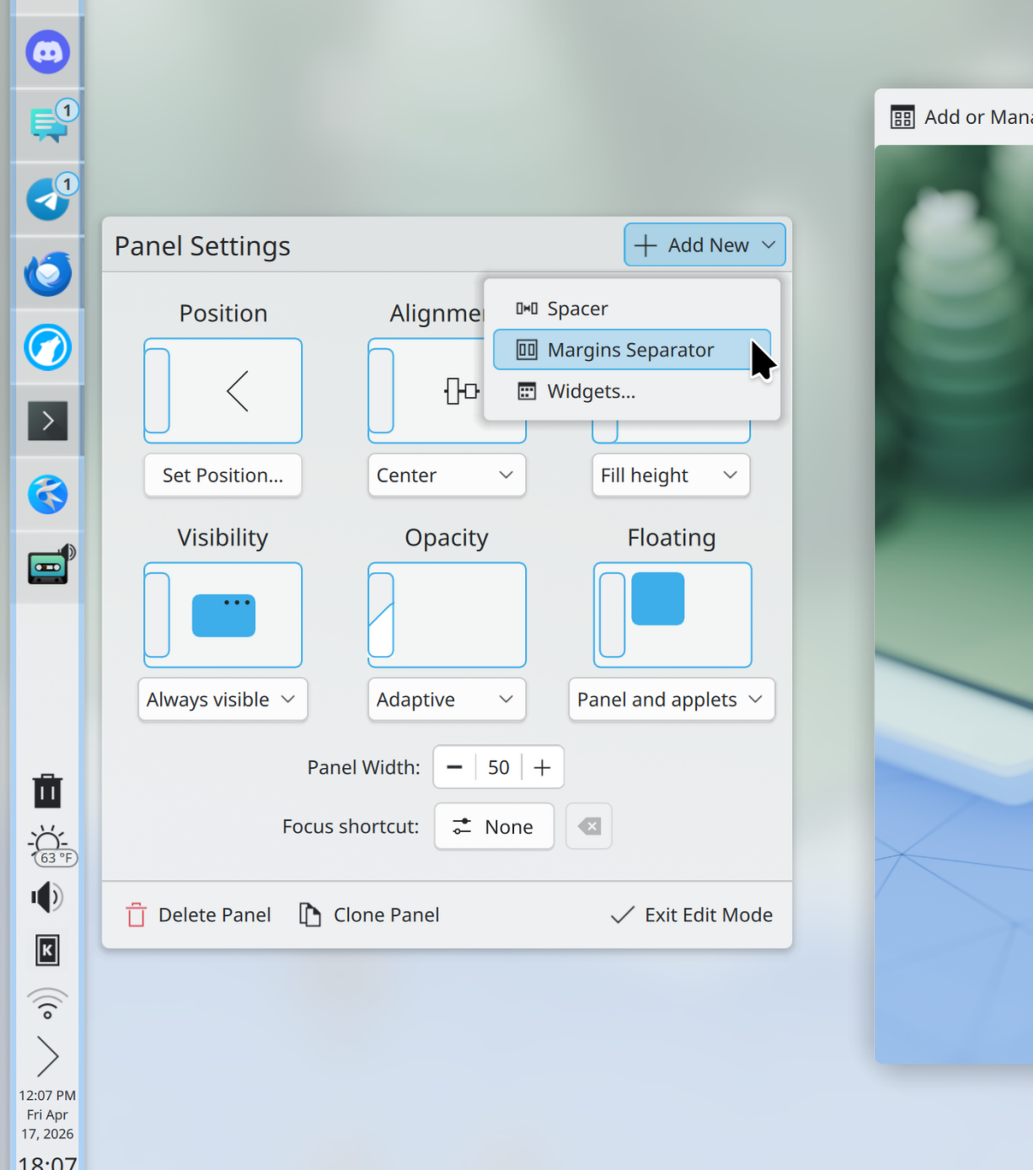1033x1170 pixels.
Task: Launch Telegram from the side panel
Action: pyautogui.click(x=47, y=200)
